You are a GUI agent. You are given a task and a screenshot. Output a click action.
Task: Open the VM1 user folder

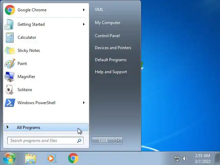(99, 10)
